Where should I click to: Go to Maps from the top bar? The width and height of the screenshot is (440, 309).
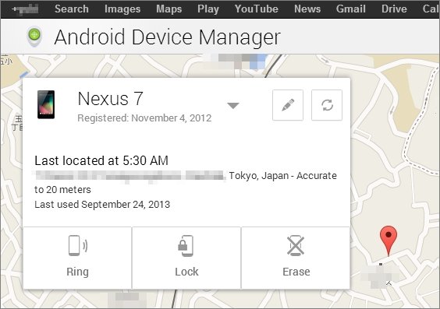tap(169, 9)
